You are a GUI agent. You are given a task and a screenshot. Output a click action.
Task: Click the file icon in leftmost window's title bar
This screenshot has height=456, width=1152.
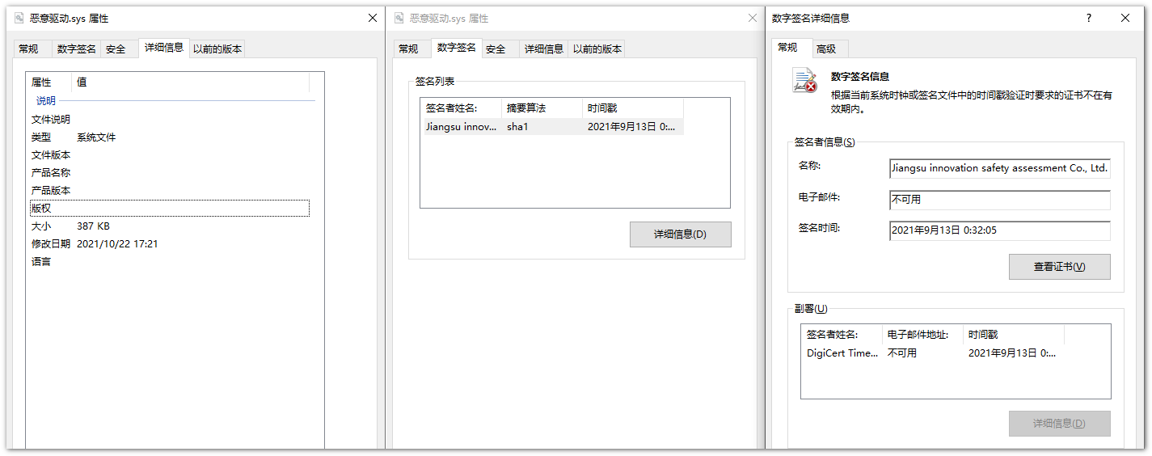click(x=19, y=18)
